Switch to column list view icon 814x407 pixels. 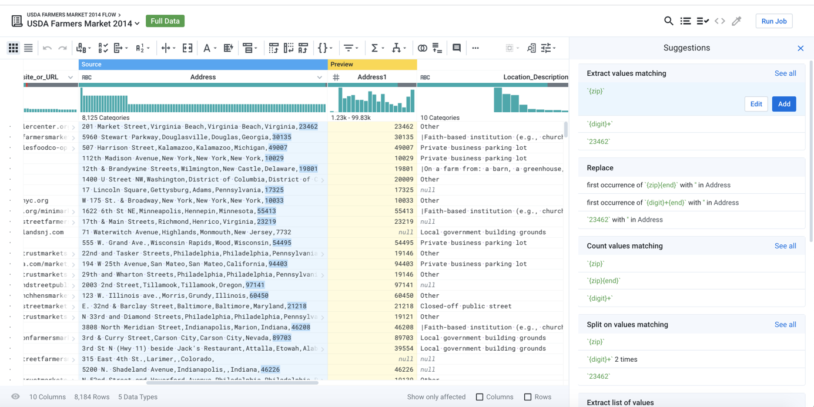click(x=28, y=48)
